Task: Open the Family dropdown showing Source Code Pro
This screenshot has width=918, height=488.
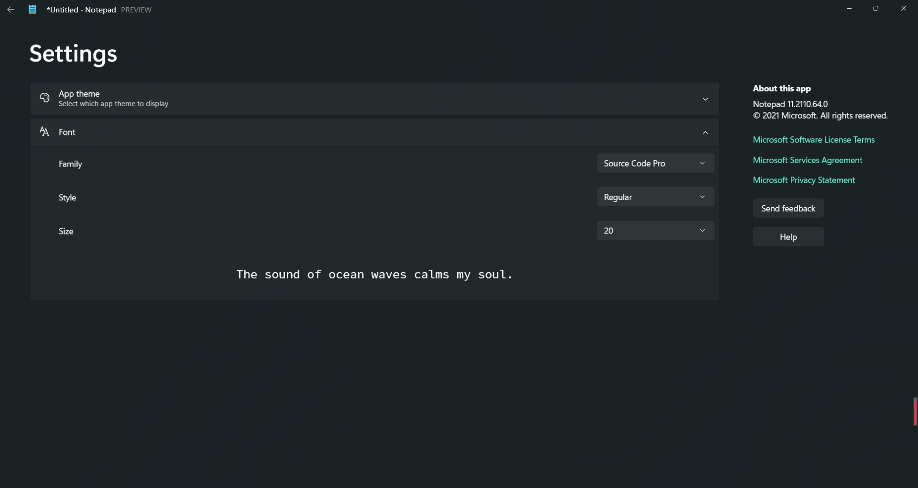Action: pos(656,163)
